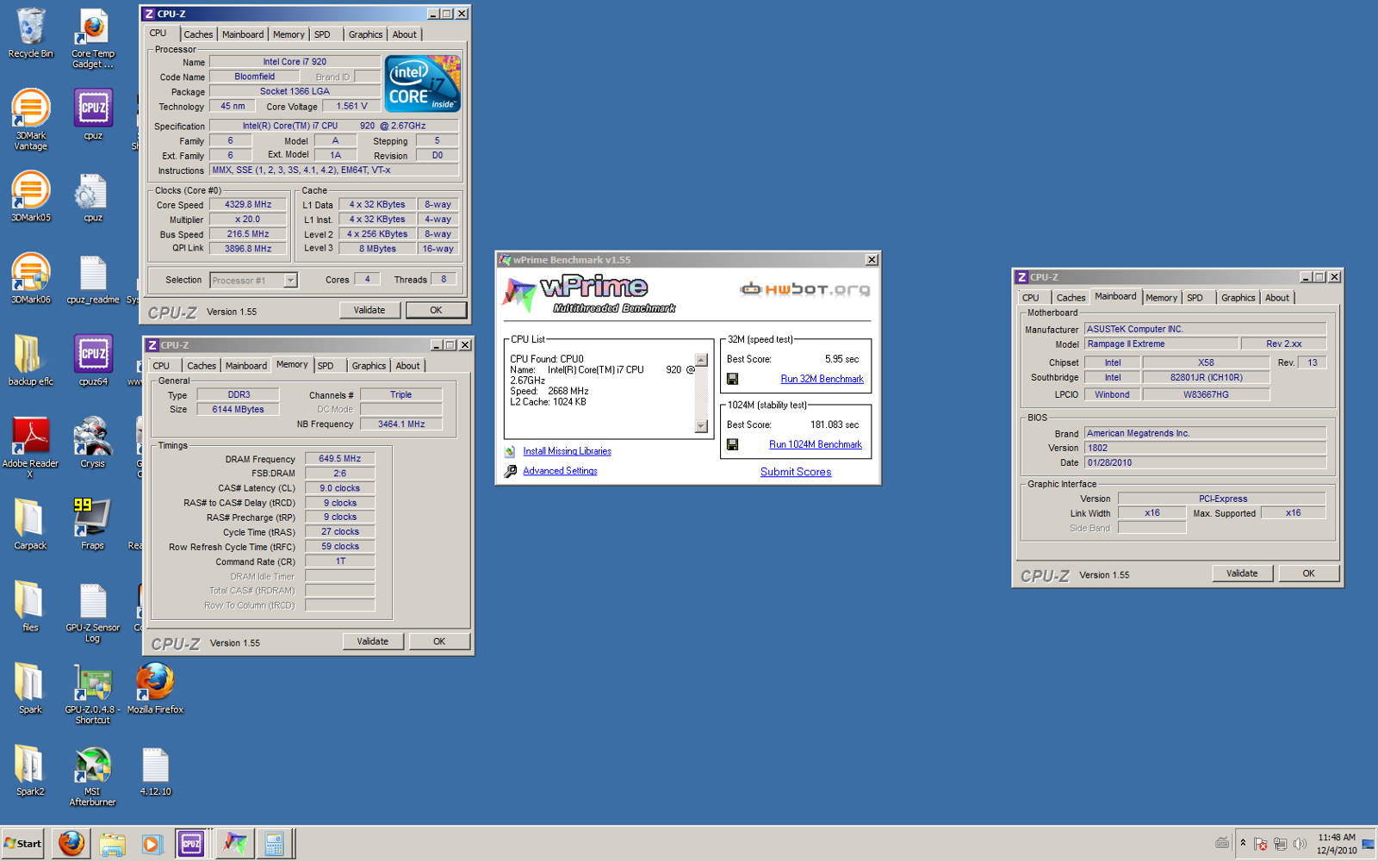Click DRAM Frequency value 649.5 MHz

pos(340,459)
